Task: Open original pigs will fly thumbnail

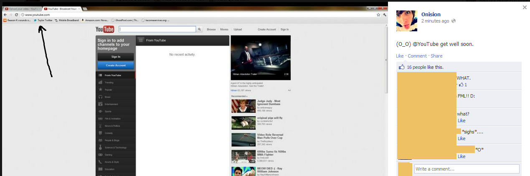Action: (x=243, y=123)
